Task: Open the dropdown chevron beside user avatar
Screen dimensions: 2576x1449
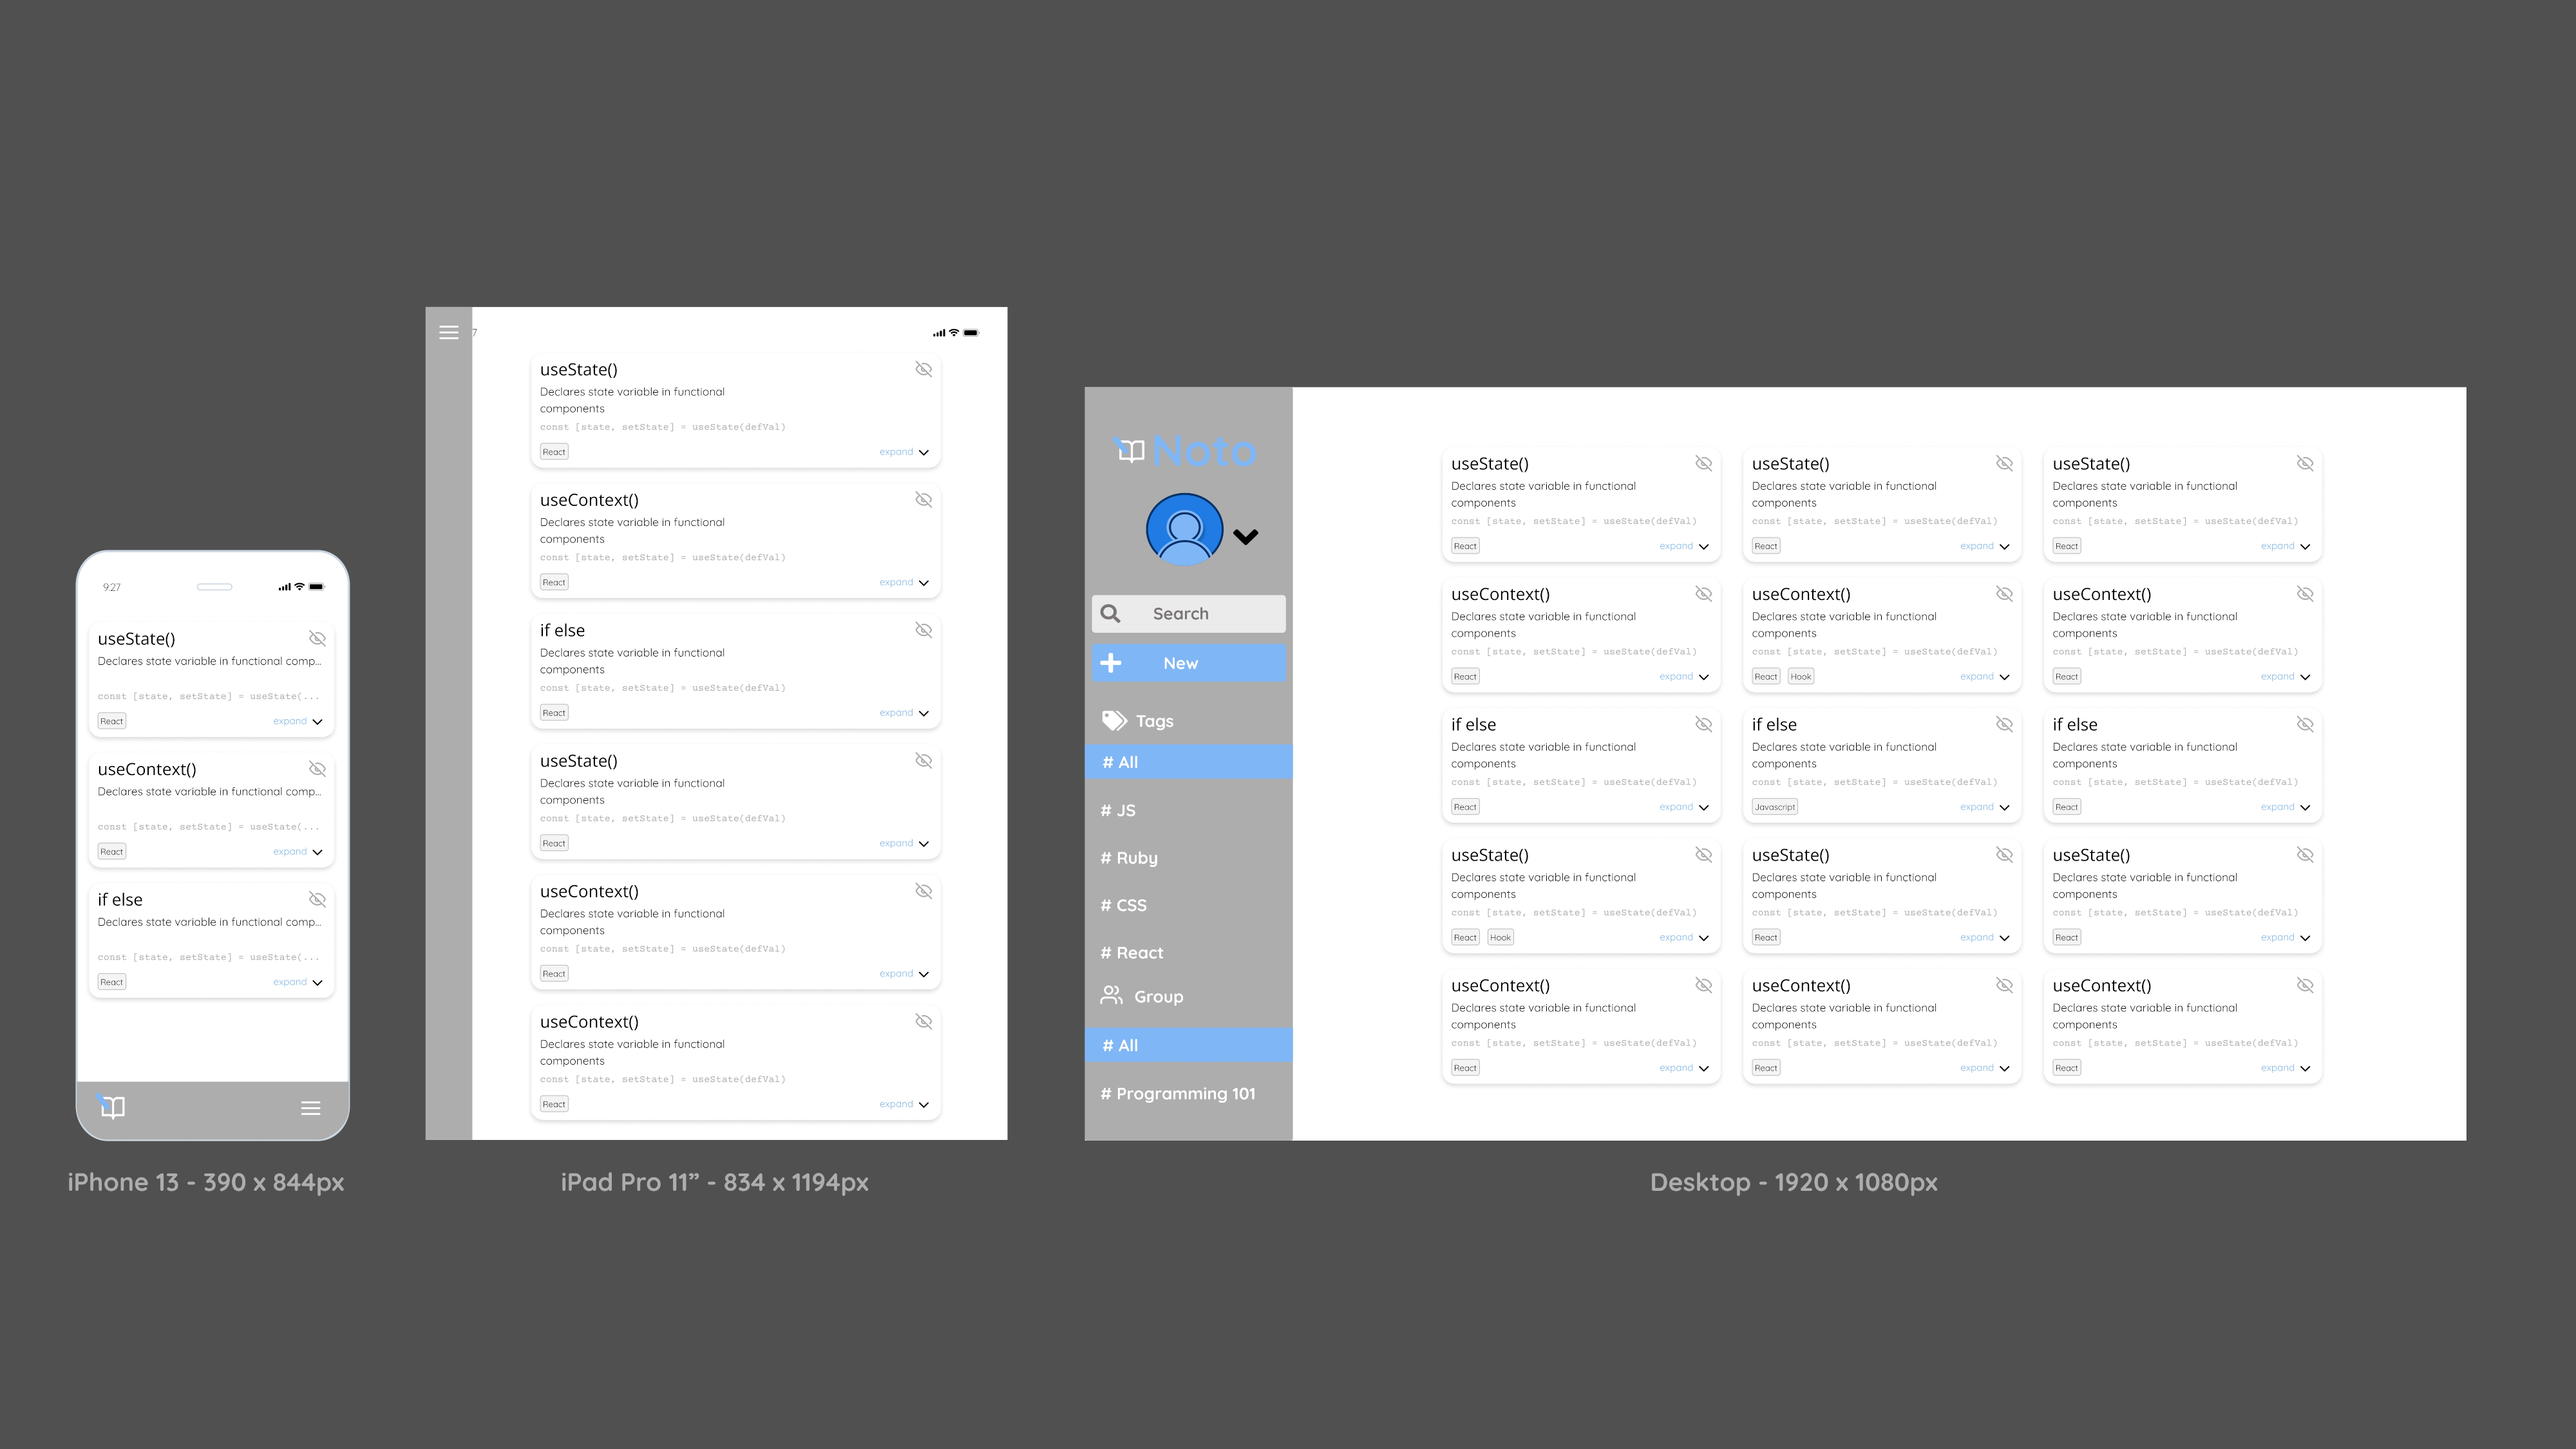Action: pyautogui.click(x=1246, y=537)
